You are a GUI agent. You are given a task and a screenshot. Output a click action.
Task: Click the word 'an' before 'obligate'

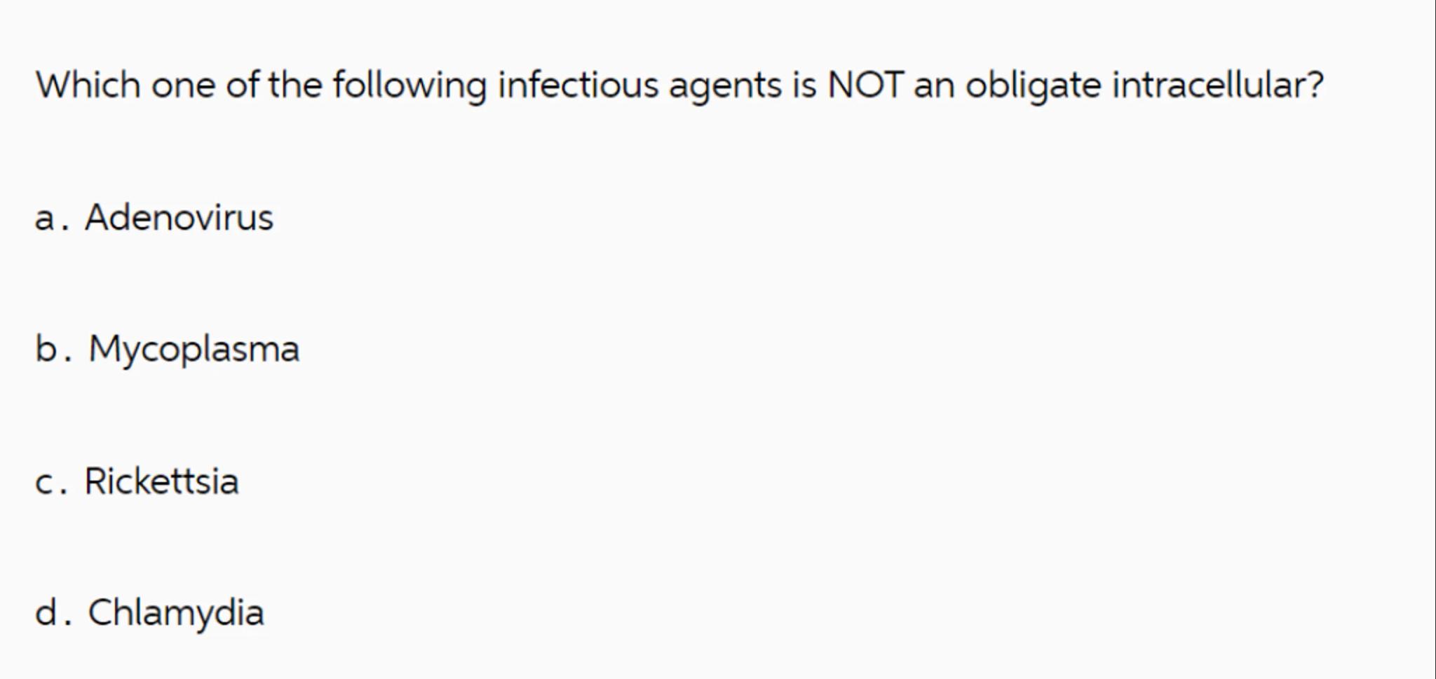933,86
